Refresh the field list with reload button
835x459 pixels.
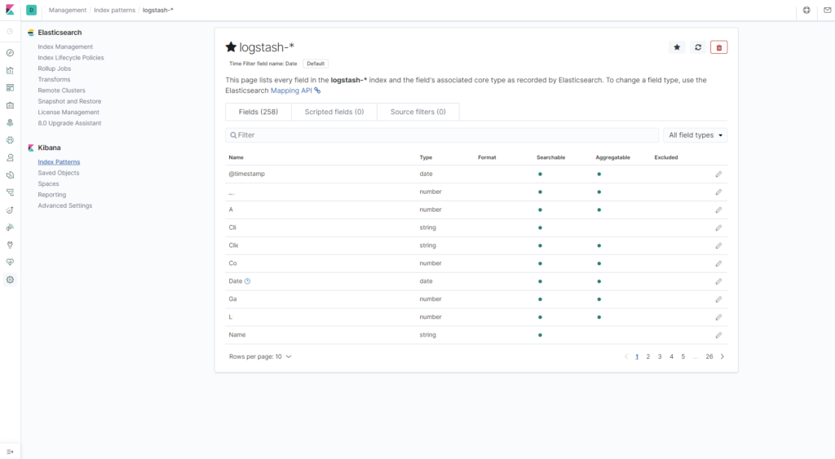click(x=698, y=47)
